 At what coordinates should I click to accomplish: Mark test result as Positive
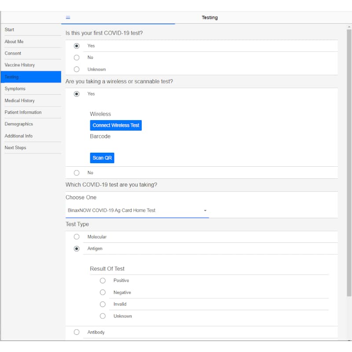pyautogui.click(x=103, y=281)
